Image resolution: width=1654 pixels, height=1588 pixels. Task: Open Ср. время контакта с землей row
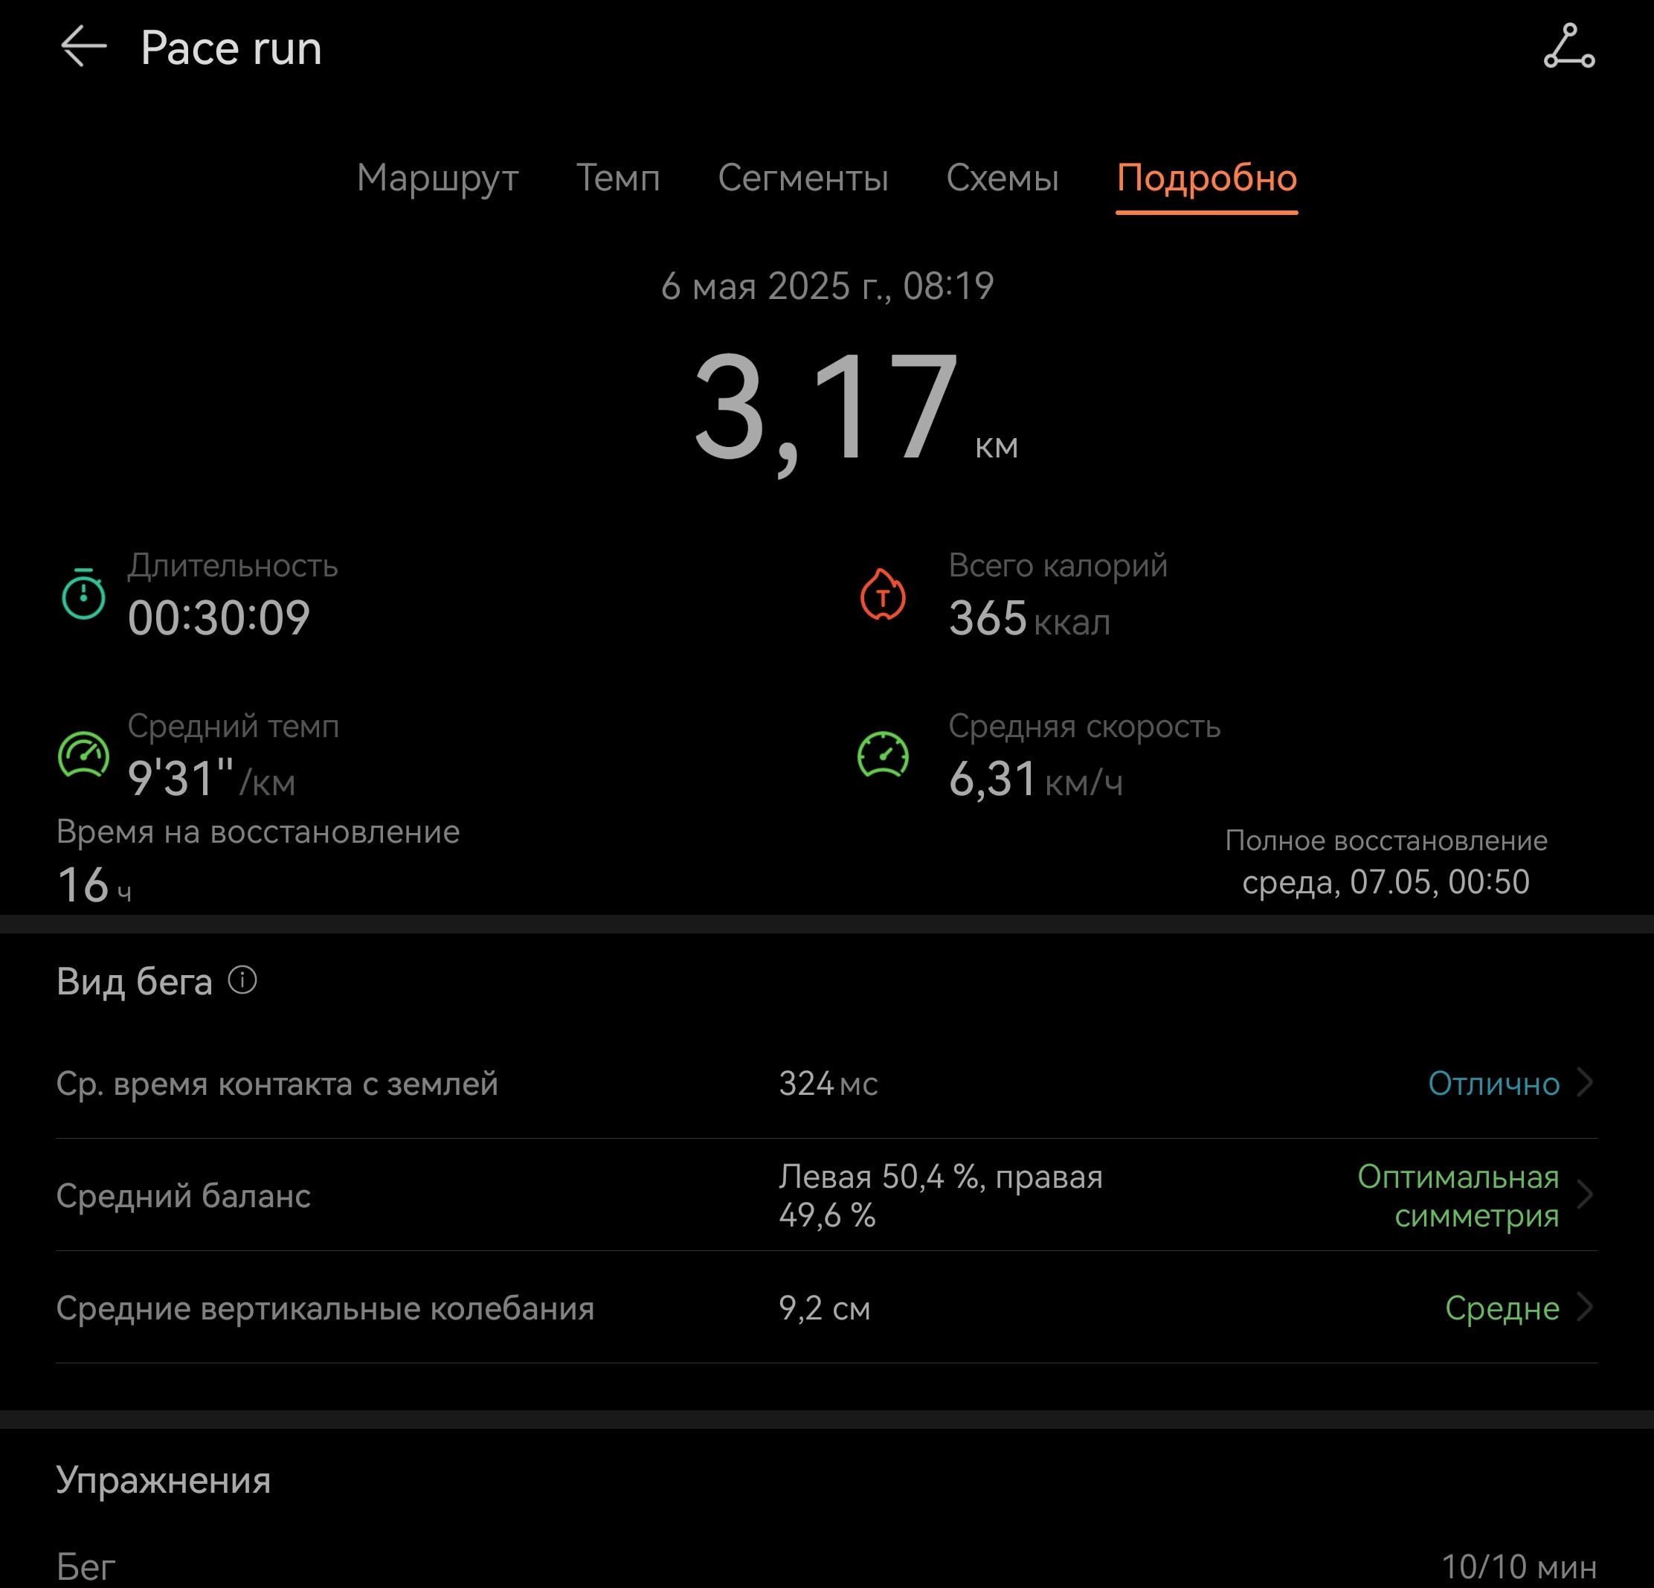pyautogui.click(x=827, y=1084)
